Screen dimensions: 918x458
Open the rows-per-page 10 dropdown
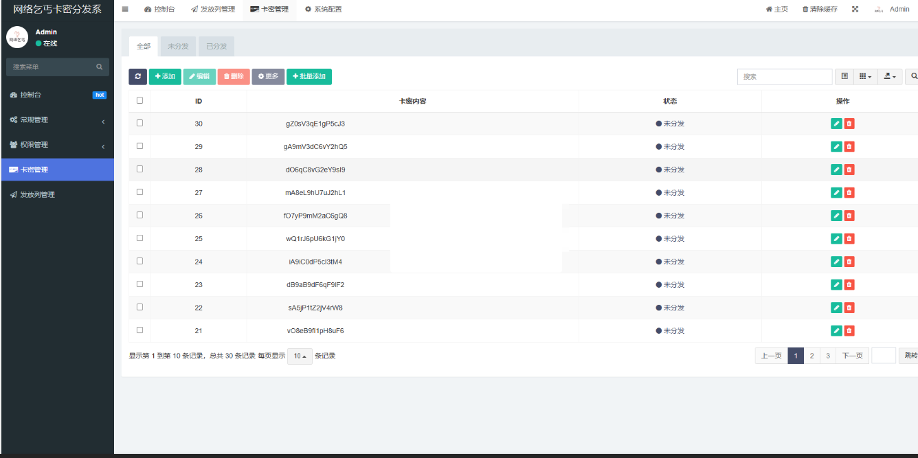(x=300, y=356)
